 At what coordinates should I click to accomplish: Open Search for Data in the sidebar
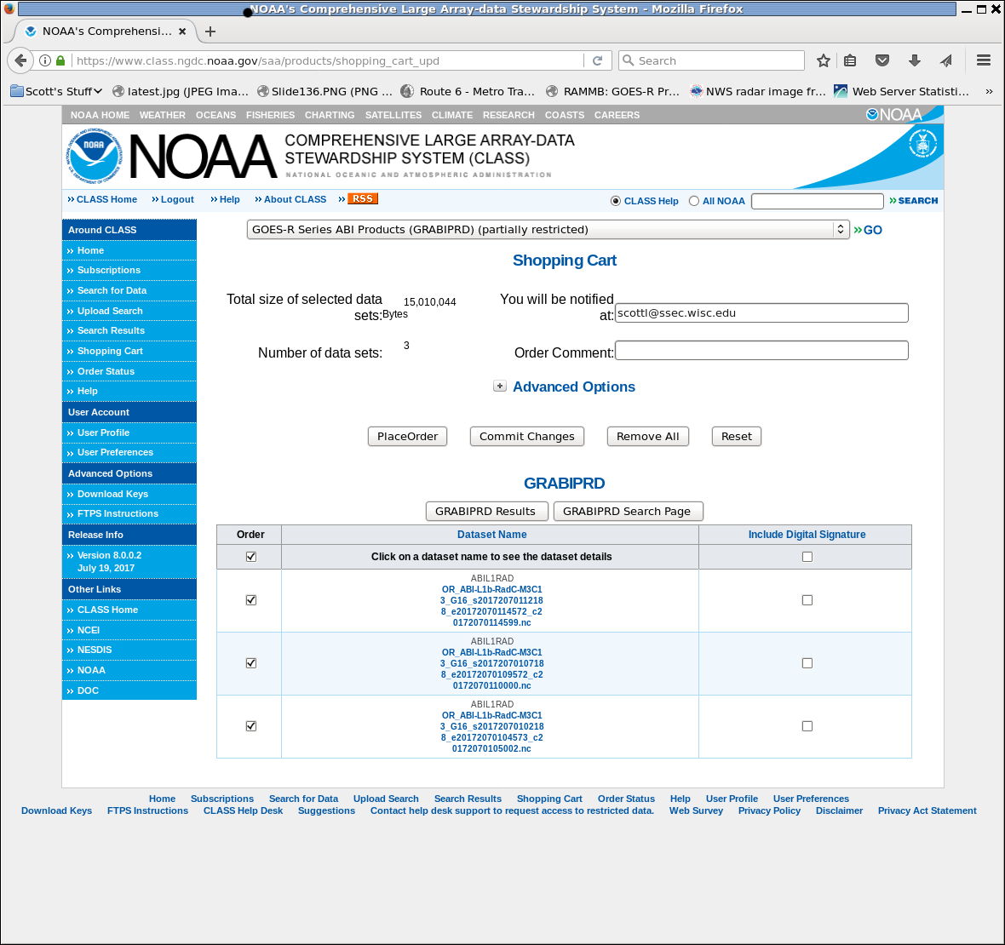tap(112, 291)
